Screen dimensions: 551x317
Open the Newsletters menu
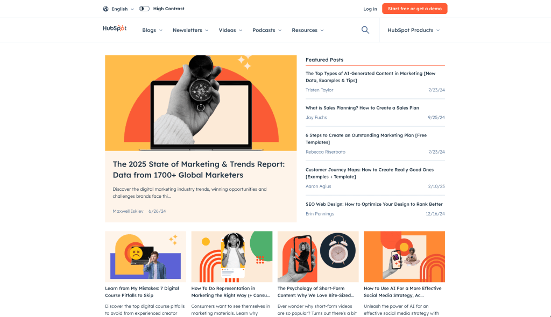pos(190,30)
